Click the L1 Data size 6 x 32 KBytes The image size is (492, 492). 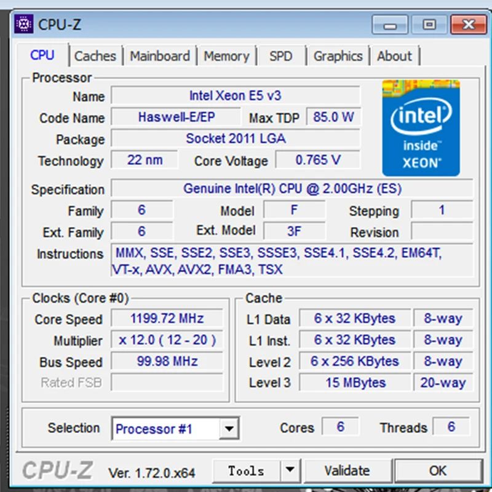coord(355,319)
